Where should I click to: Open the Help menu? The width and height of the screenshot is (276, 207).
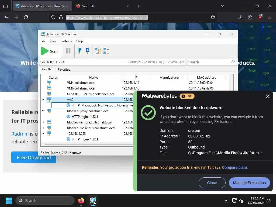click(x=80, y=41)
